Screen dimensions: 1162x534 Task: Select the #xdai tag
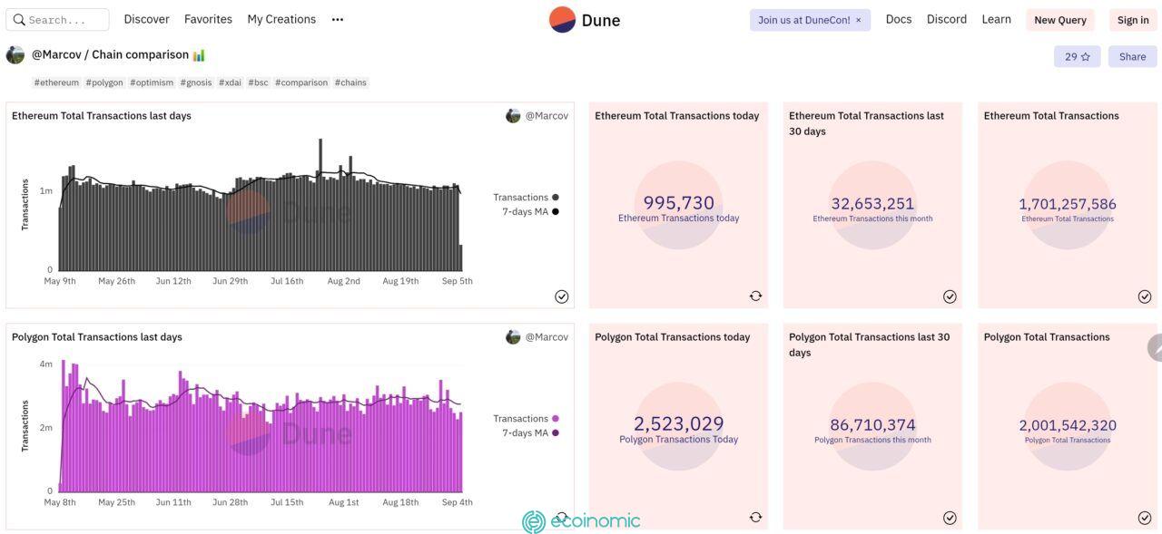(x=231, y=83)
